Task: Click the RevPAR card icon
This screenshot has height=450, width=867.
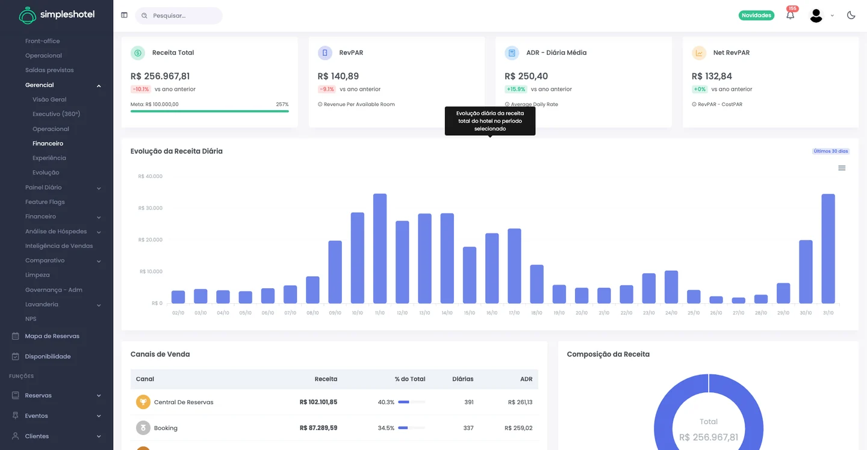Action: point(325,53)
